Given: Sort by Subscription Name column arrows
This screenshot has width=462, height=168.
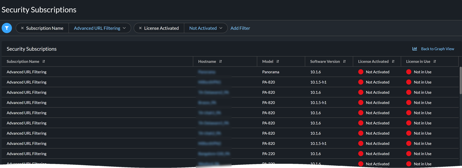Looking at the screenshot, I should tap(44, 62).
